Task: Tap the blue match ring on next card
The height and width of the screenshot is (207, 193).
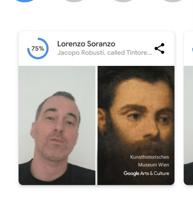Action: (192, 50)
